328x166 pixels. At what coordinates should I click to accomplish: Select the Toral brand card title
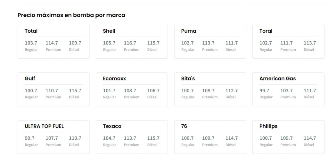click(x=266, y=31)
